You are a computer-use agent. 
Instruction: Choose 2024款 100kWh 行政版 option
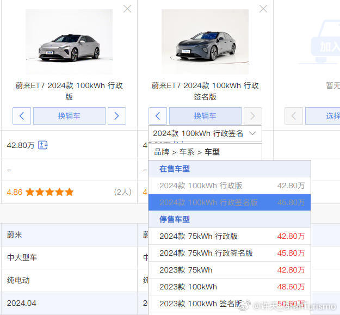230,186
